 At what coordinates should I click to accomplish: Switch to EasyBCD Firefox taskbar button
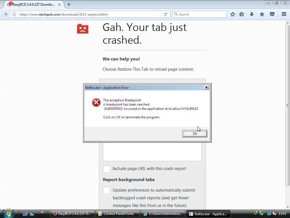click(x=72, y=214)
